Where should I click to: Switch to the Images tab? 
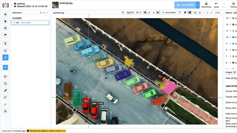tap(229, 72)
